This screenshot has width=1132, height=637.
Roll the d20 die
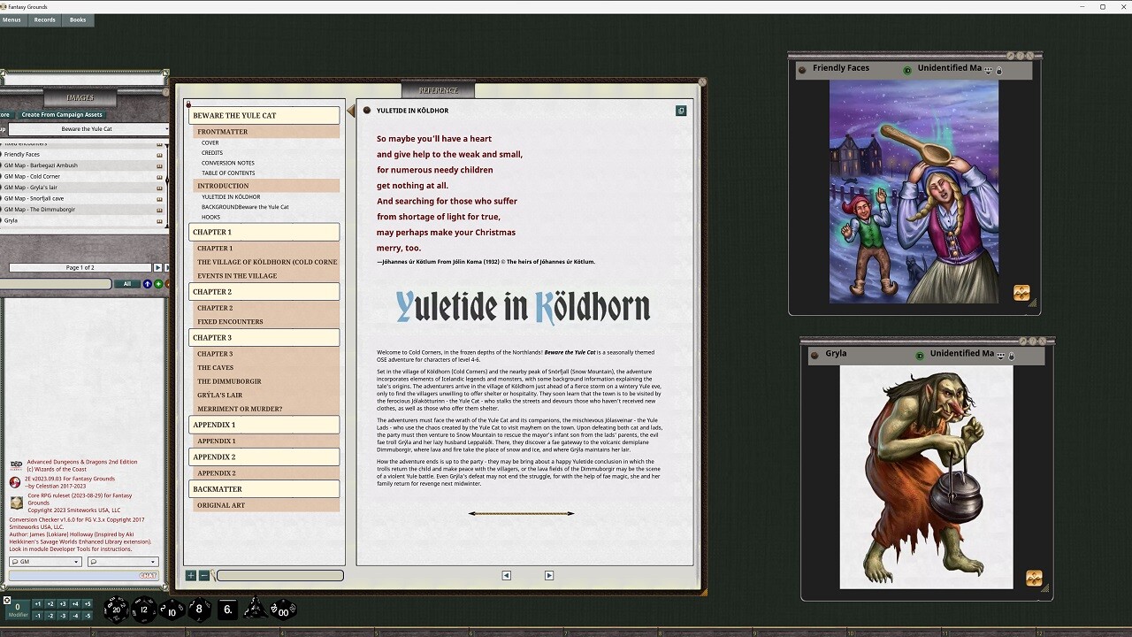[116, 609]
